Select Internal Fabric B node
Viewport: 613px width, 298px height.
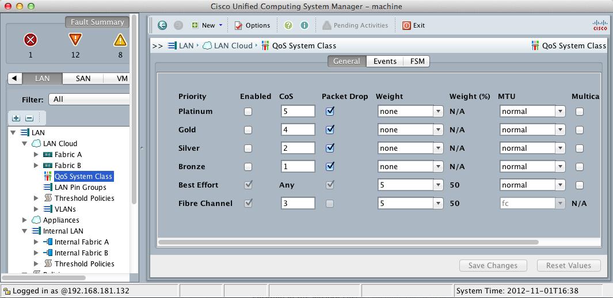81,253
